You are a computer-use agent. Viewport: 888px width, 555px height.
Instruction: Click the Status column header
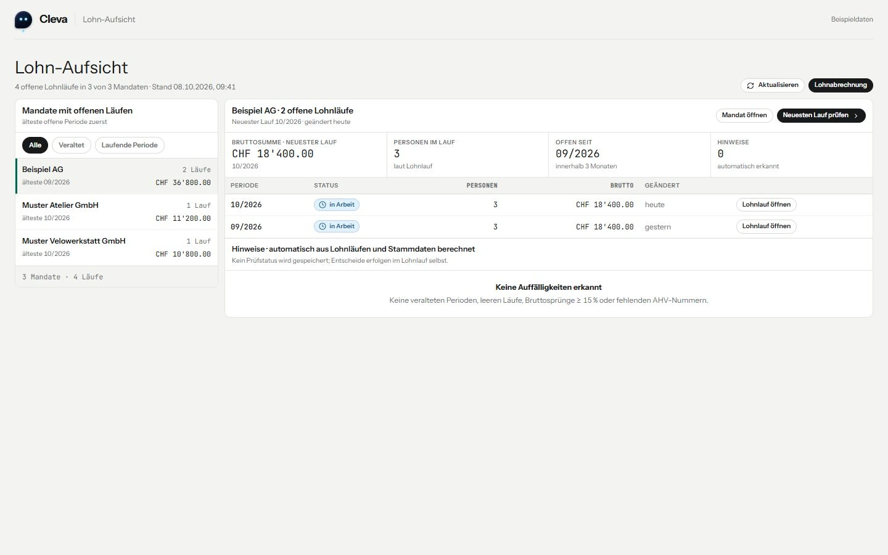[326, 186]
